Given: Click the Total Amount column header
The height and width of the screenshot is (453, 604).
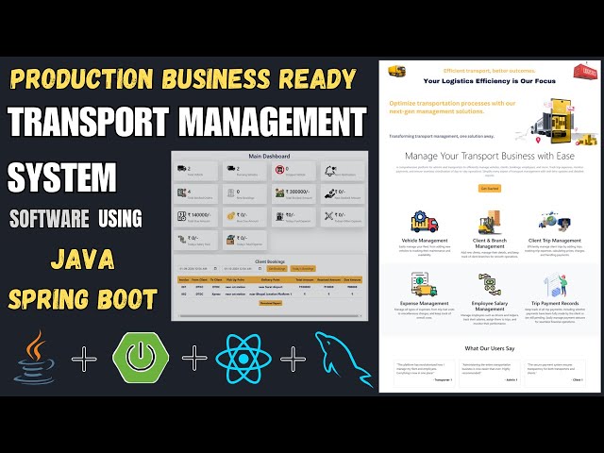Looking at the screenshot, I should 304,280.
